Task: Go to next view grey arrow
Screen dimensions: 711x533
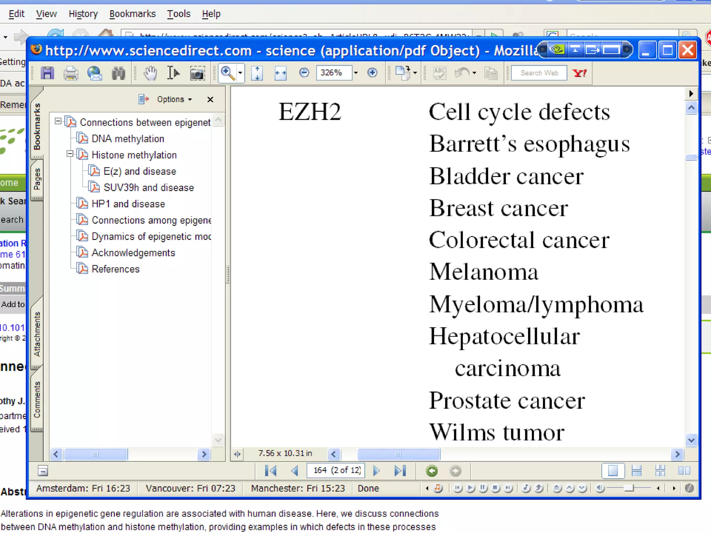Action: click(455, 471)
